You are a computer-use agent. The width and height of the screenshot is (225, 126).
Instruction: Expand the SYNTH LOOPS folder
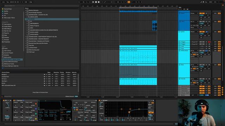(27, 32)
